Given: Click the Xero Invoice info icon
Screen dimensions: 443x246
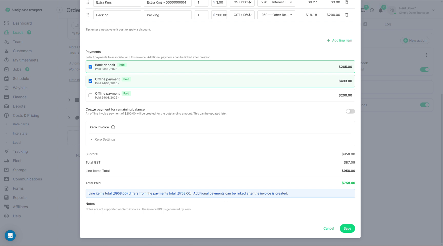Looking at the screenshot, I should pyautogui.click(x=113, y=127).
